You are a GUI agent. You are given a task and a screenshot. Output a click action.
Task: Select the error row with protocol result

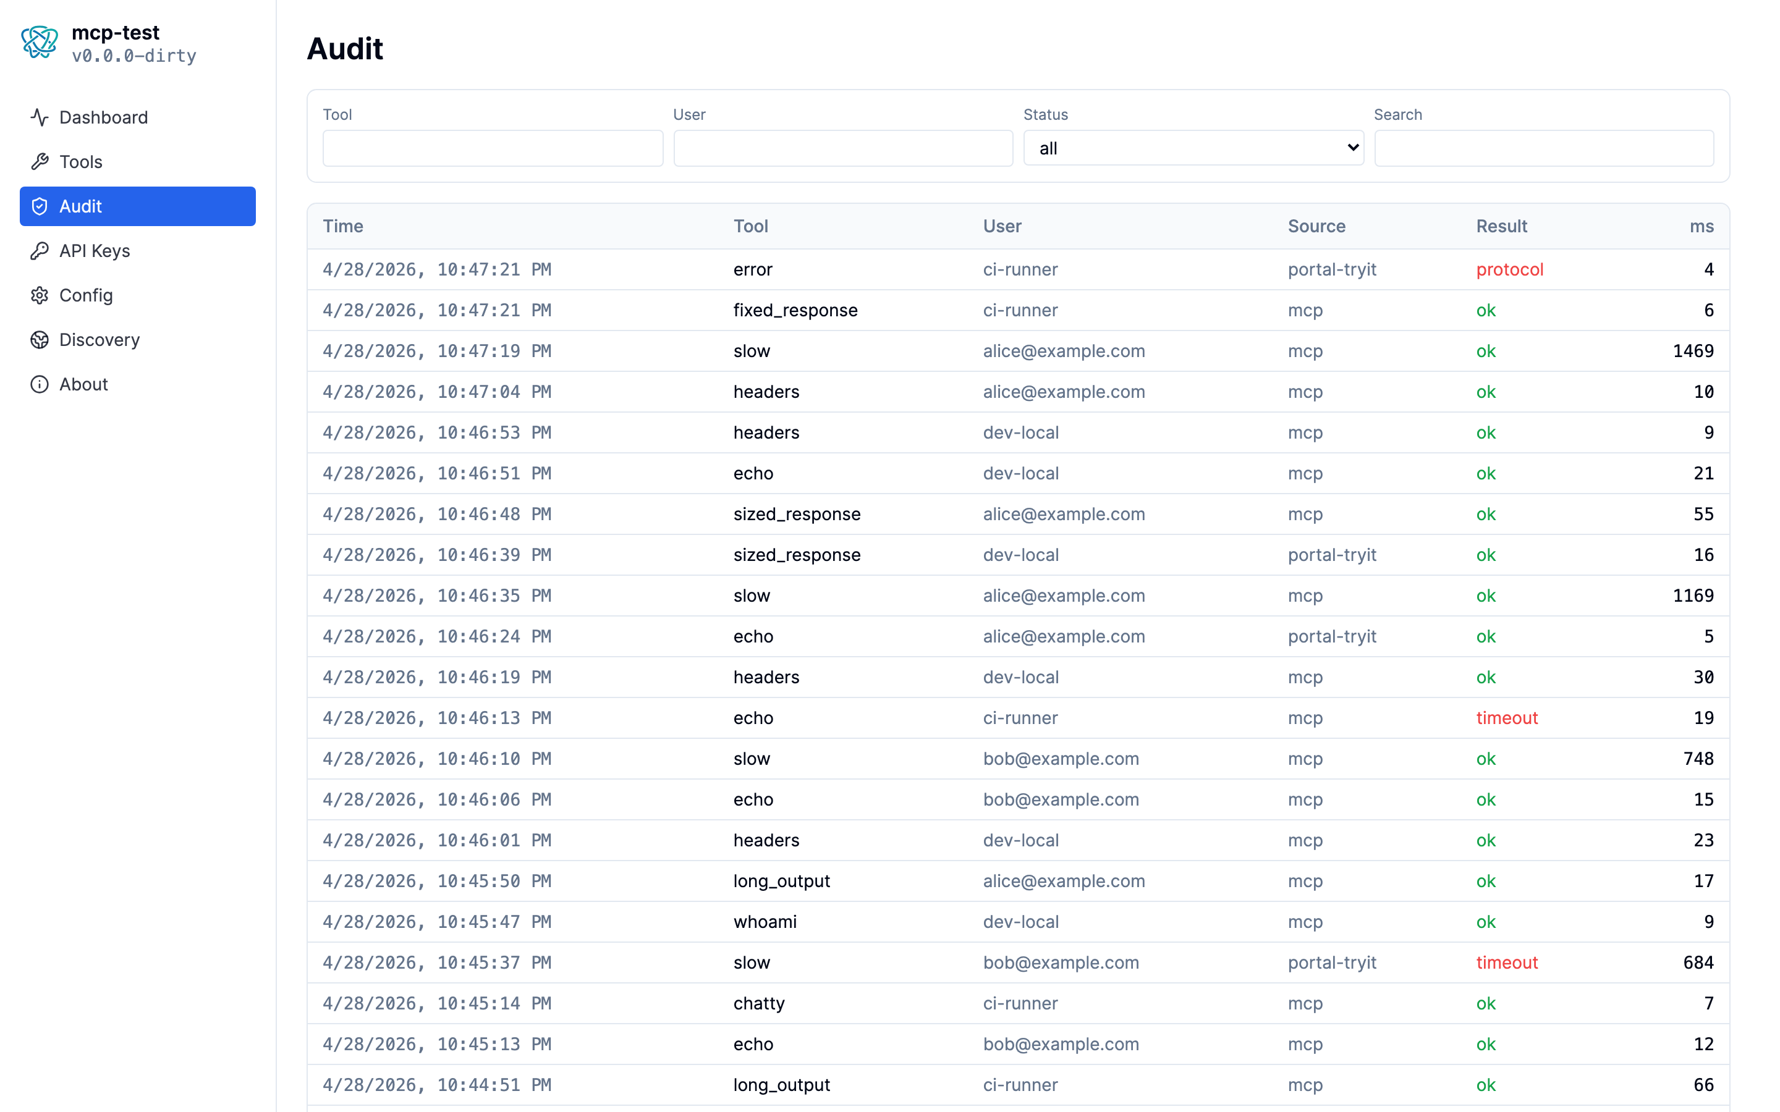[883, 269]
